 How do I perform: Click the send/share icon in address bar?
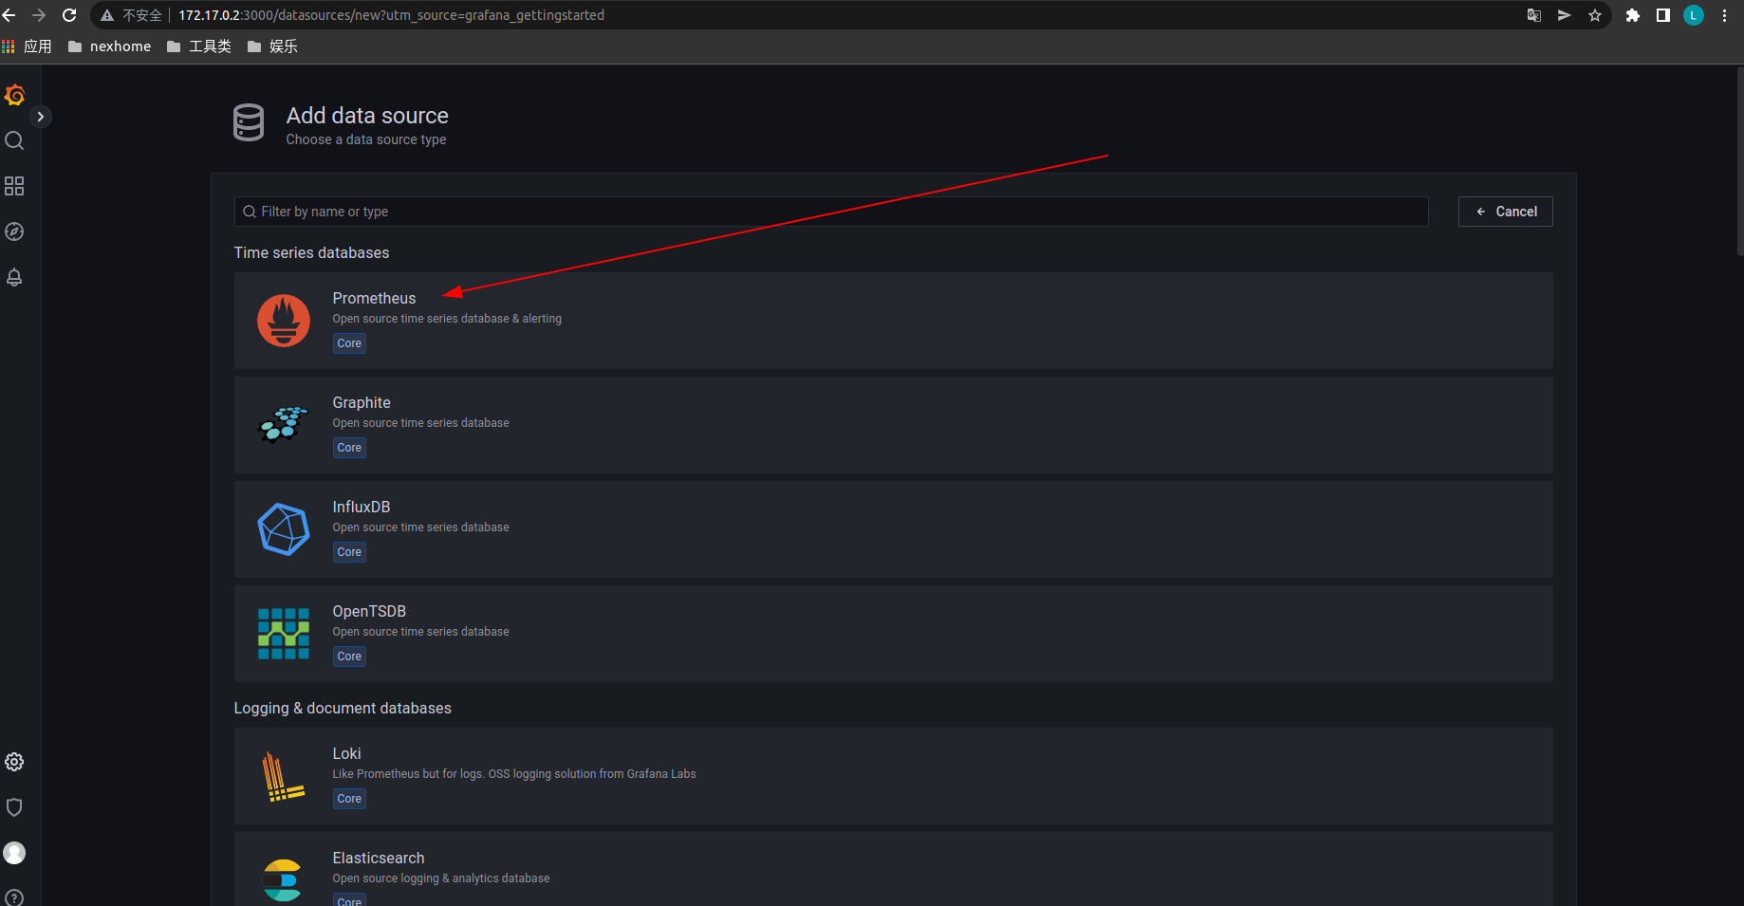1565,15
